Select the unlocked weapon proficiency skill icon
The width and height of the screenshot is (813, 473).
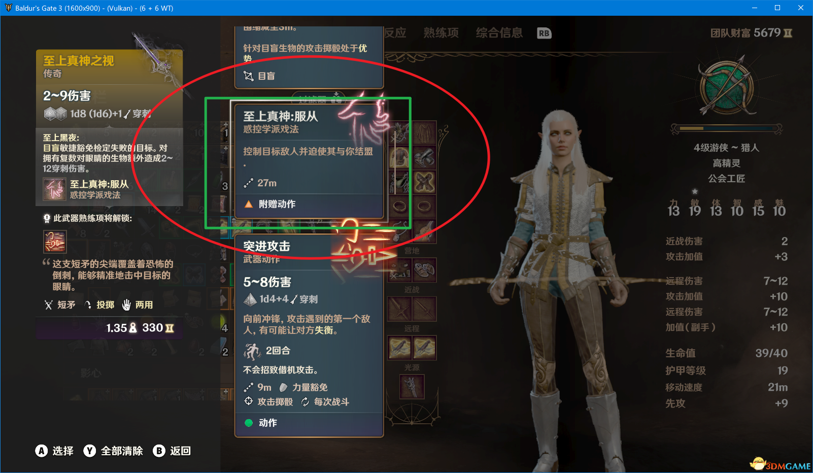click(x=55, y=242)
